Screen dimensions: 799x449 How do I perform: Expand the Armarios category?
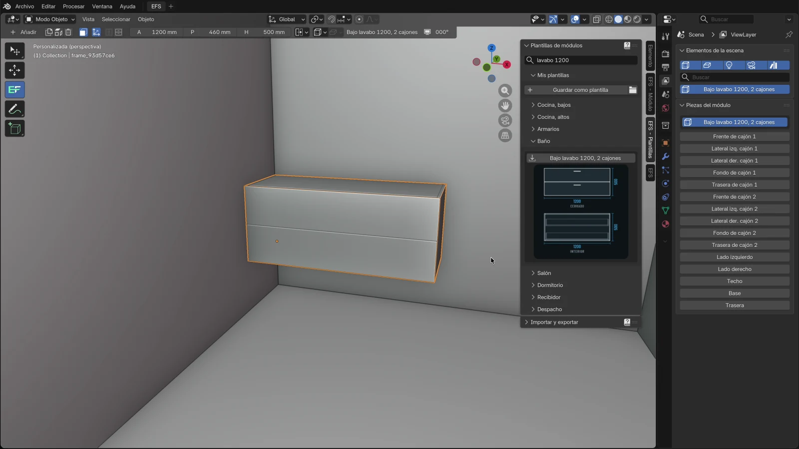point(548,129)
